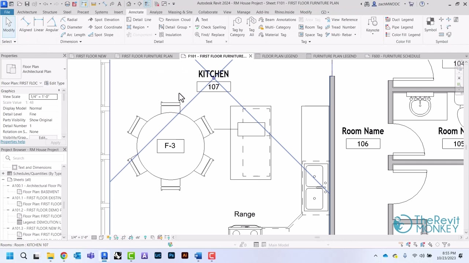Expand the Select panel dropdown
This screenshot has width=469, height=263.
pyautogui.click(x=9, y=42)
